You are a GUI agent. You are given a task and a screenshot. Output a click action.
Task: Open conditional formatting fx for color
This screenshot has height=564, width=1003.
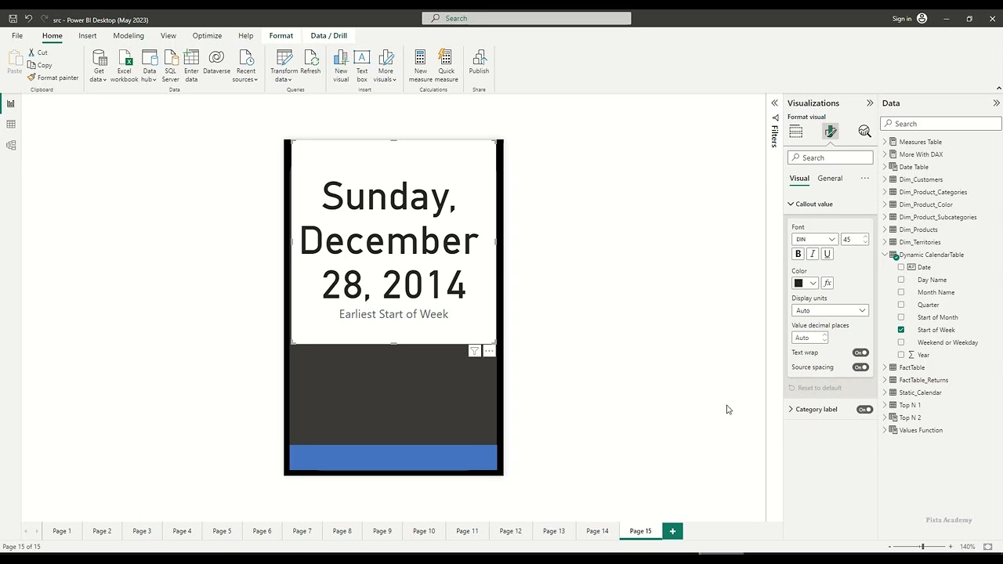827,283
